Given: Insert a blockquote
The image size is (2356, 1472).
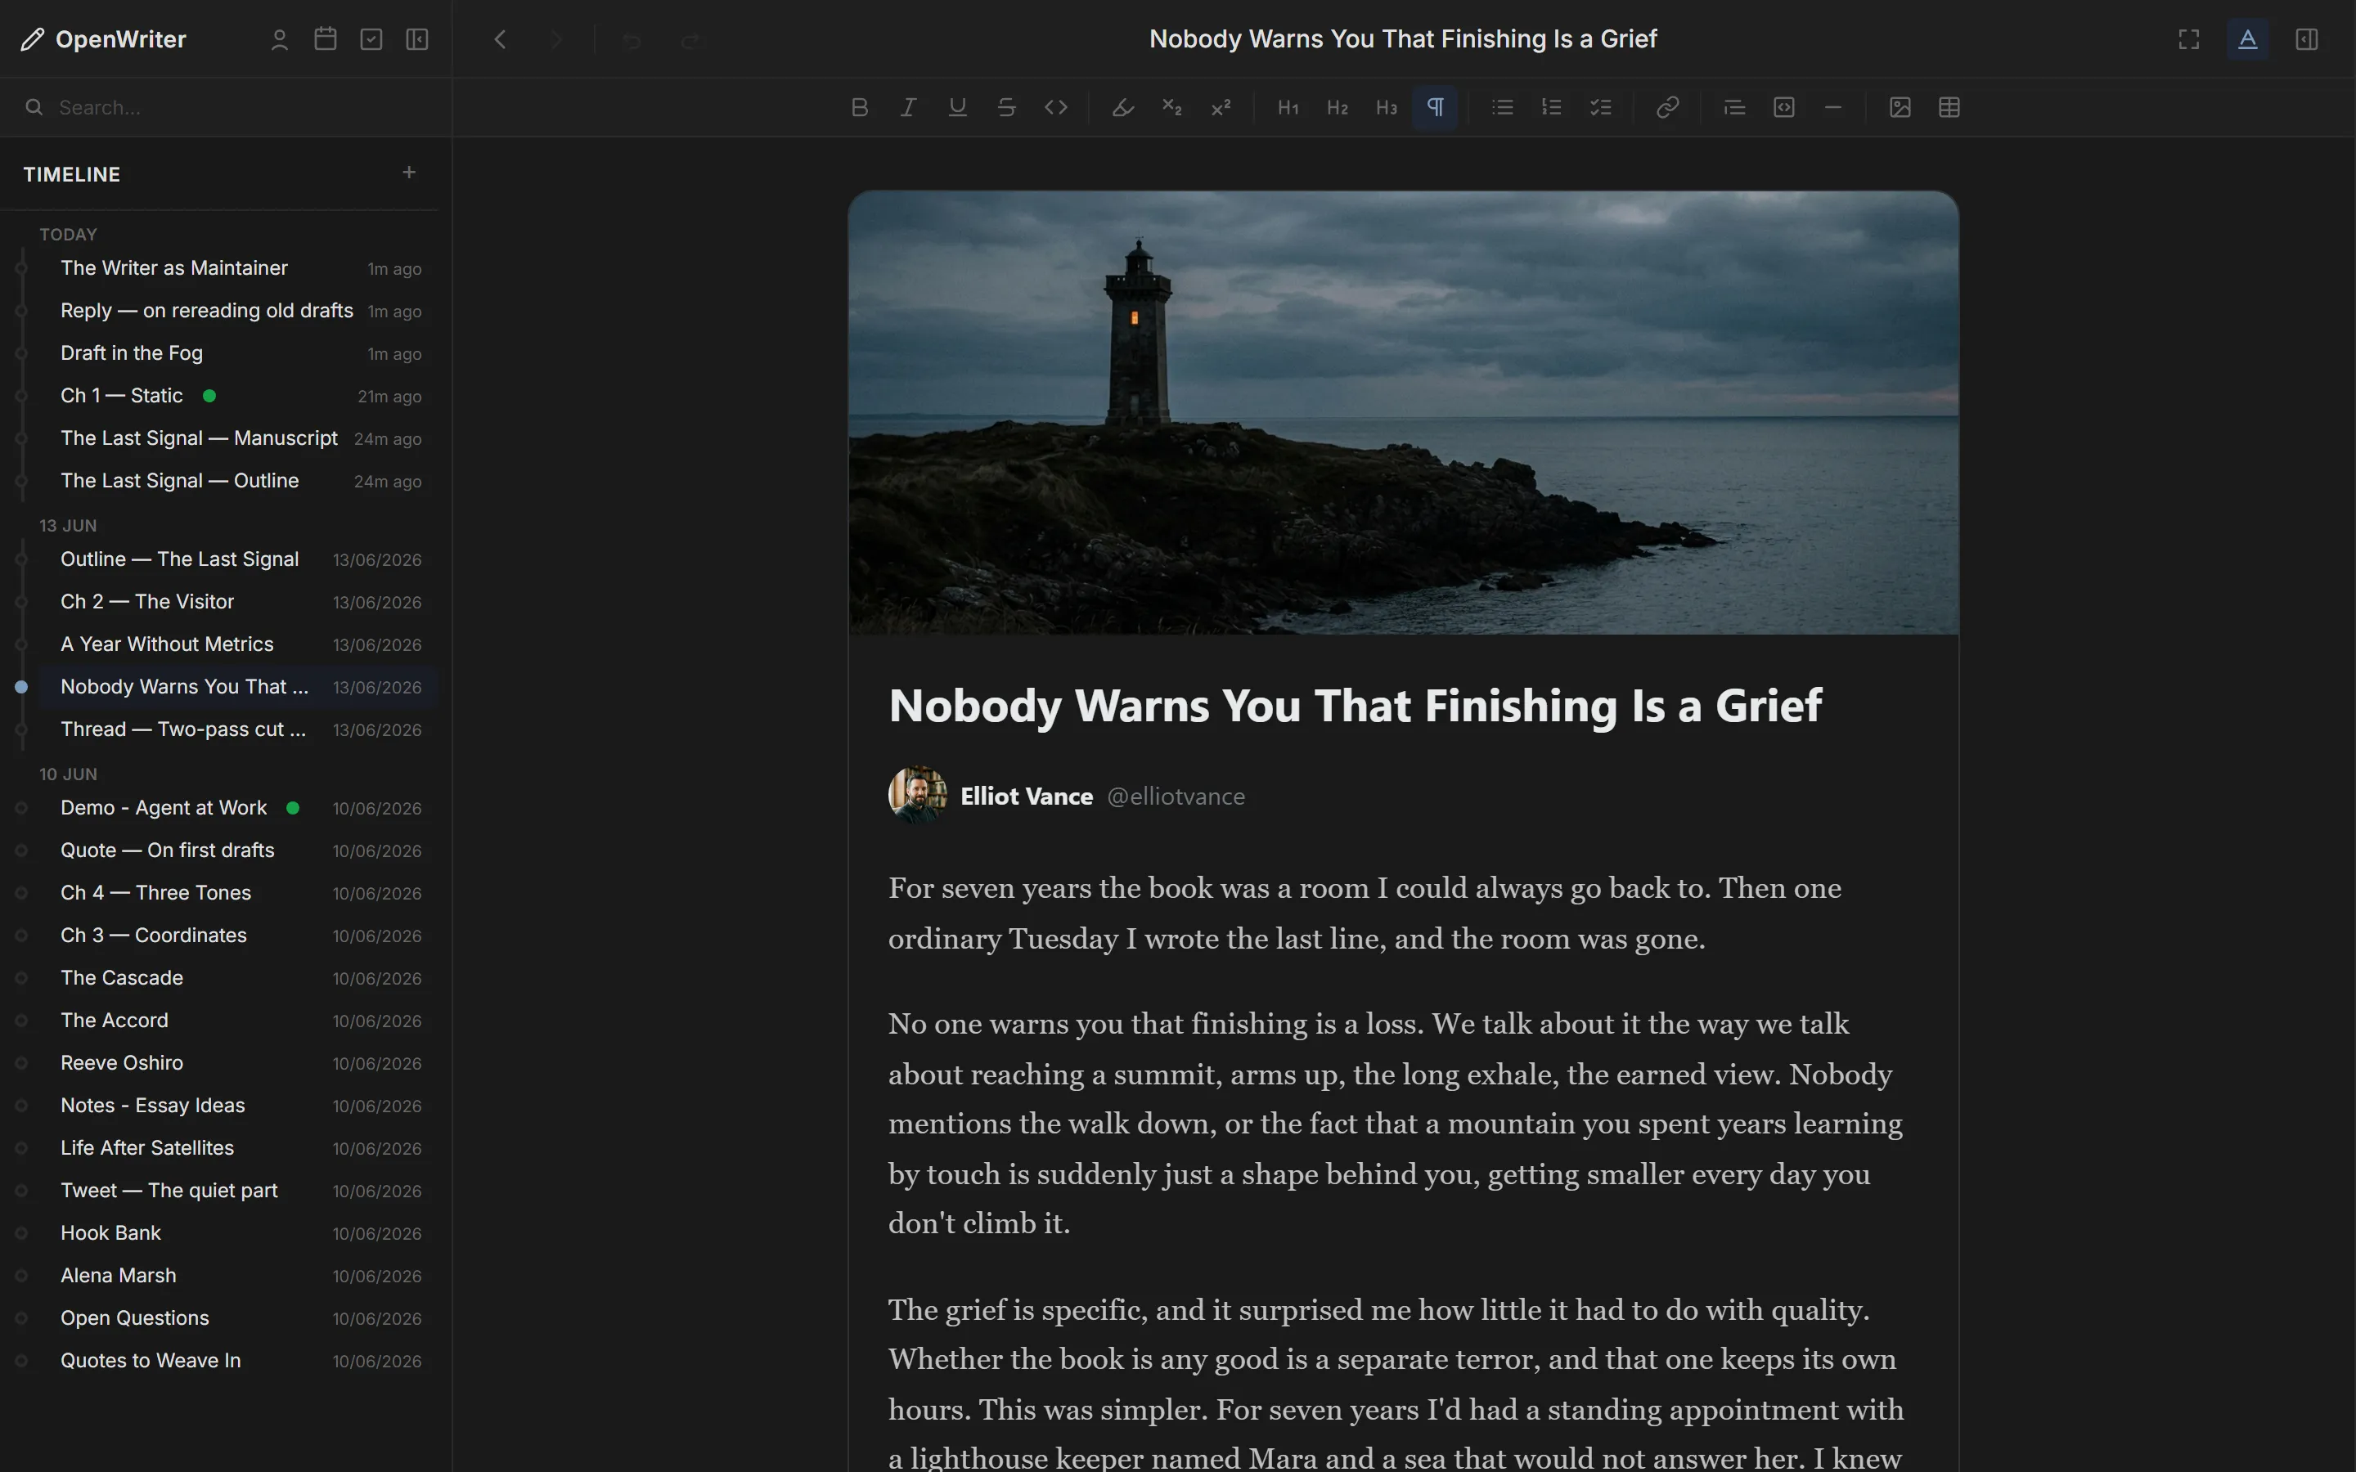Looking at the screenshot, I should pyautogui.click(x=1735, y=107).
